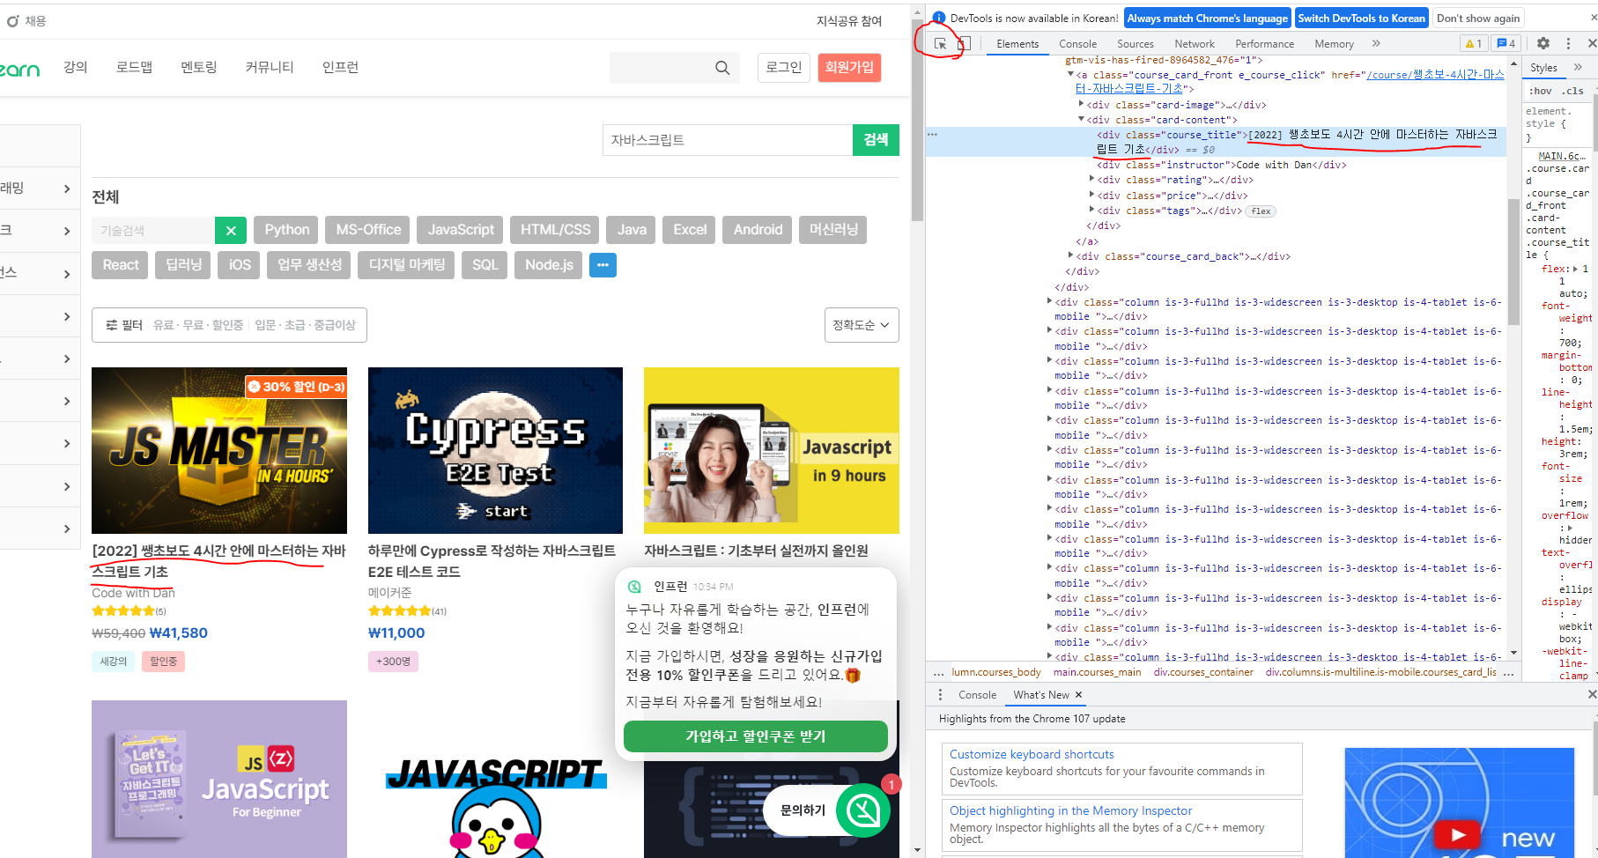Open the Inflearn chat widget icon

pyautogui.click(x=863, y=810)
